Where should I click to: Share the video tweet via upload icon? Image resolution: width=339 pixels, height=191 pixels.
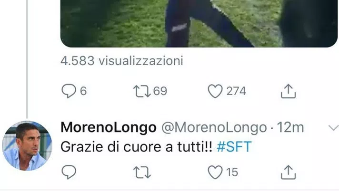click(x=288, y=91)
